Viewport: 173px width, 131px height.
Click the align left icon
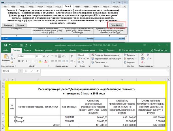click(52, 61)
